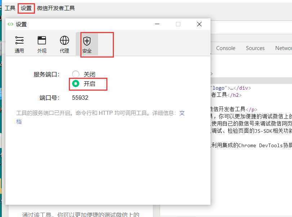The height and width of the screenshot is (217, 292).
Task: Click the 服务端口 label
Action: click(47, 74)
